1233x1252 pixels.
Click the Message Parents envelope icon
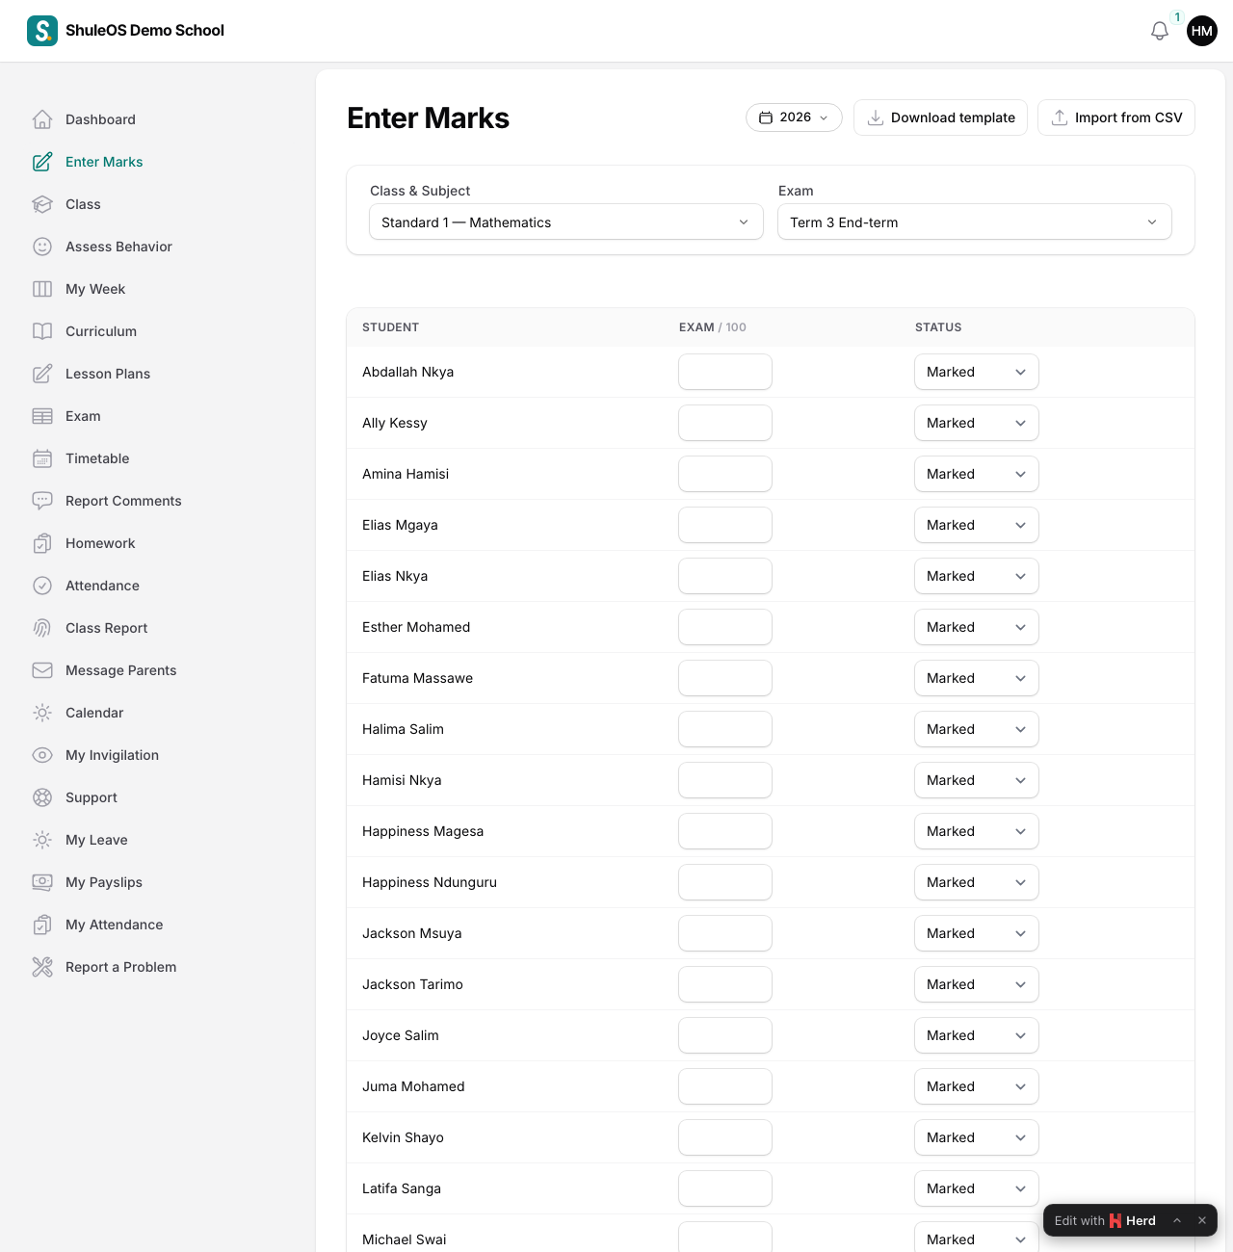tap(42, 670)
